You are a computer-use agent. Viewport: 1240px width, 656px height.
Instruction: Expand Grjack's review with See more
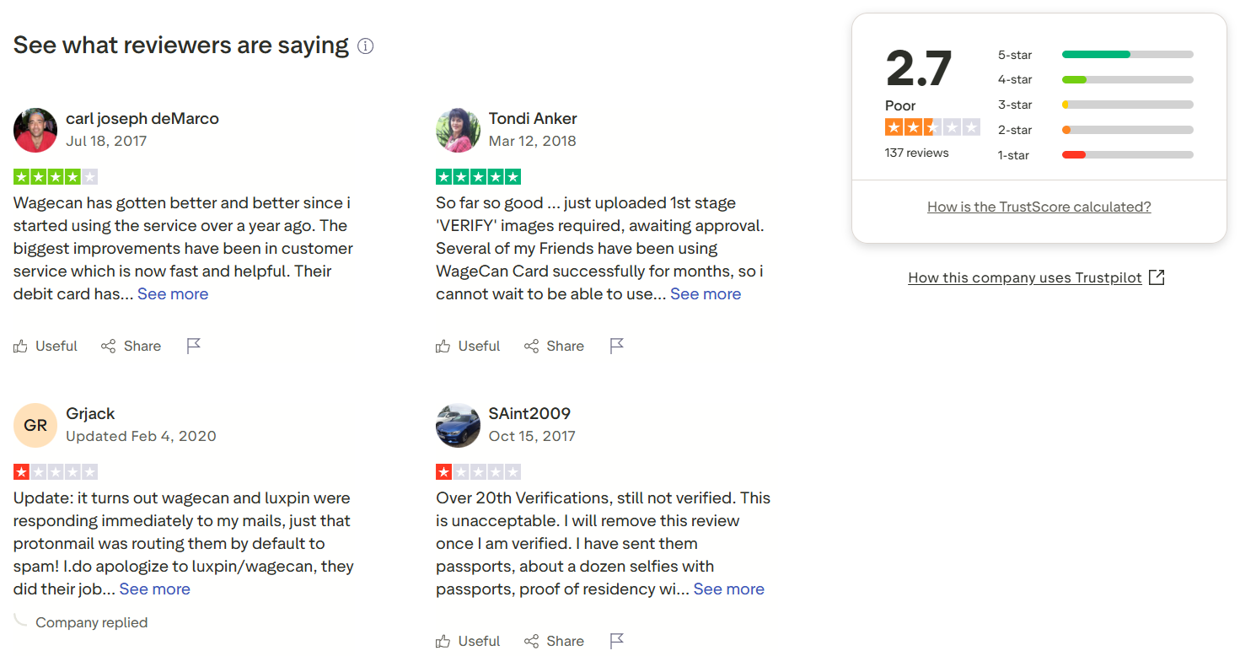[x=154, y=589]
